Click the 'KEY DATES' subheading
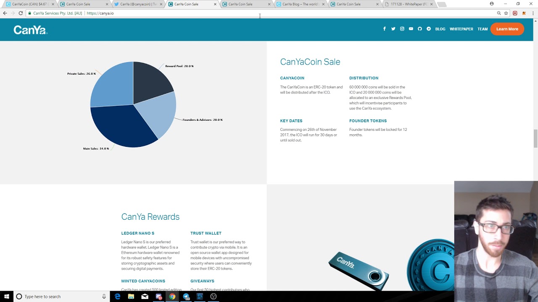Image resolution: width=538 pixels, height=302 pixels. pos(291,121)
